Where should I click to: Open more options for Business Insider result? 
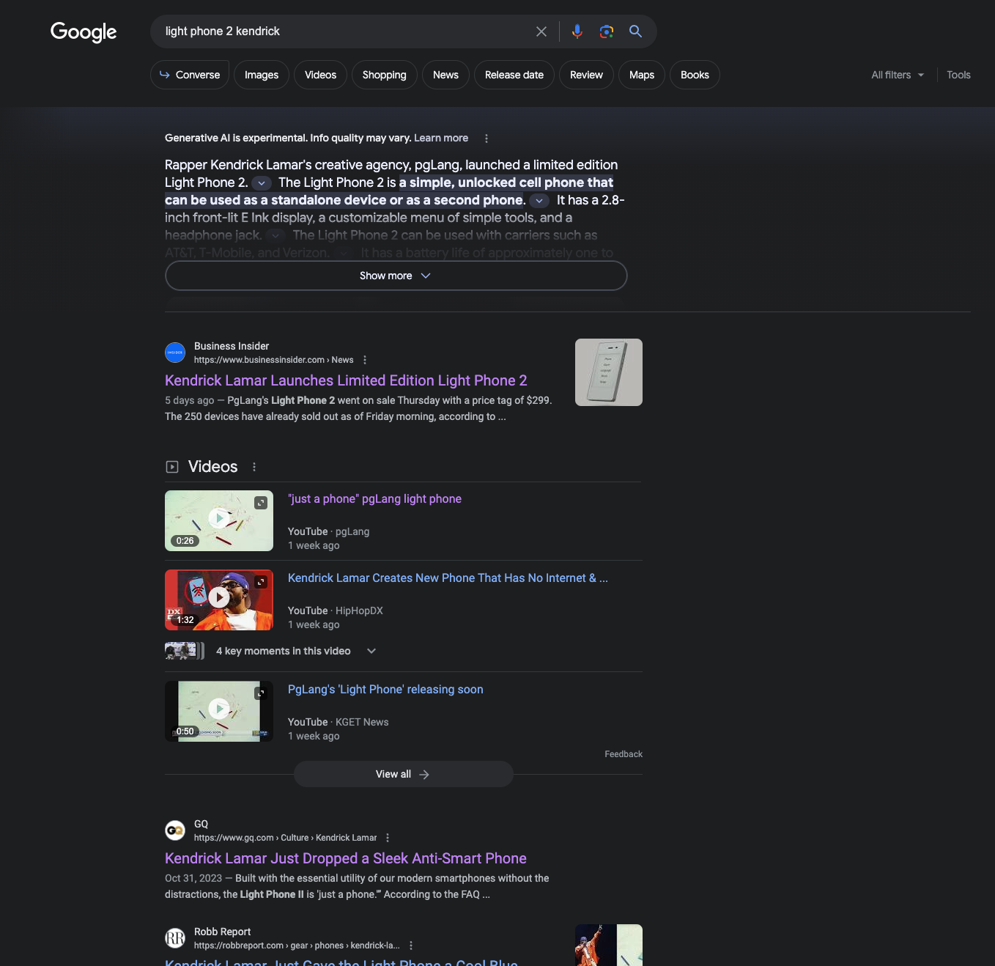[x=365, y=360]
